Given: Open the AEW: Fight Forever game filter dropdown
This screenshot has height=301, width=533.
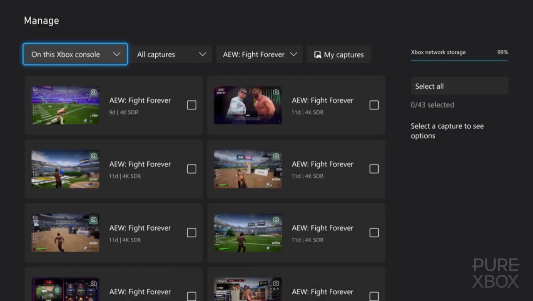Looking at the screenshot, I should point(259,54).
